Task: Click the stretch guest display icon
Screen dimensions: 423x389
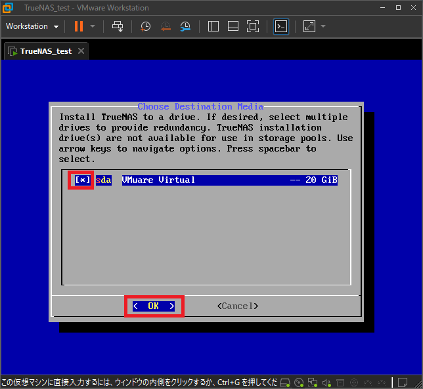Action: point(309,26)
